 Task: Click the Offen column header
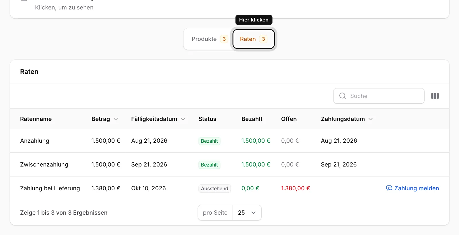(289, 119)
